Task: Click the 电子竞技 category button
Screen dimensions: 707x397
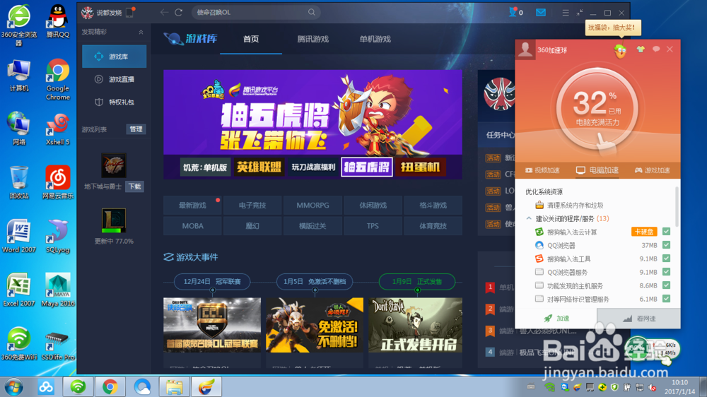Action: [x=252, y=206]
